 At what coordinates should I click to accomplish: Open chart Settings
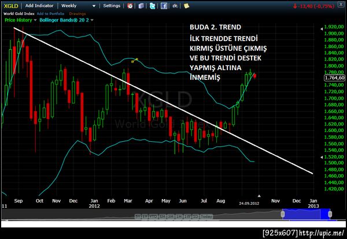[112, 6]
